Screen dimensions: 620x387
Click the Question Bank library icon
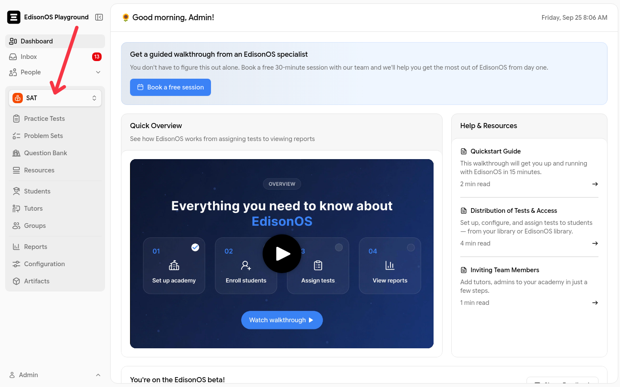16,153
